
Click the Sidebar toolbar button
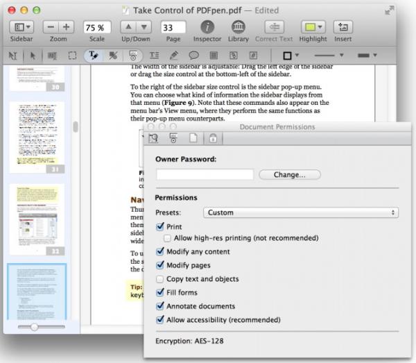pyautogui.click(x=21, y=27)
